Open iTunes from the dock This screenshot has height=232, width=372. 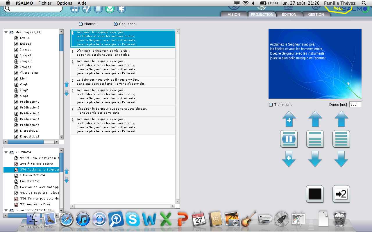(83, 219)
